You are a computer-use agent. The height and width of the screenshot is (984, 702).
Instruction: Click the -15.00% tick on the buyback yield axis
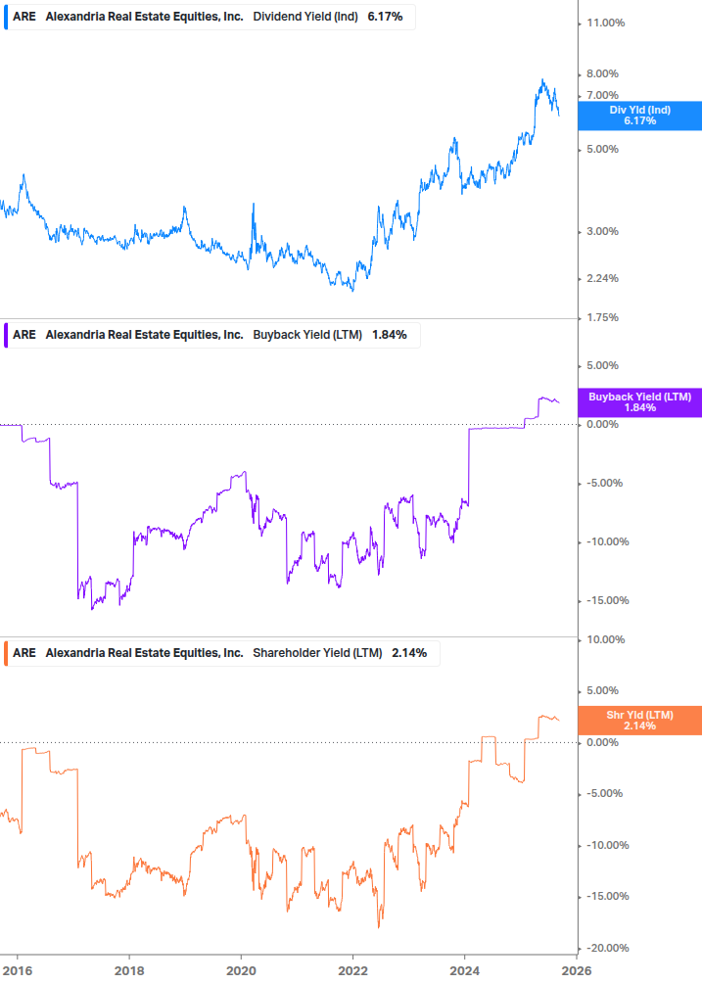[607, 600]
